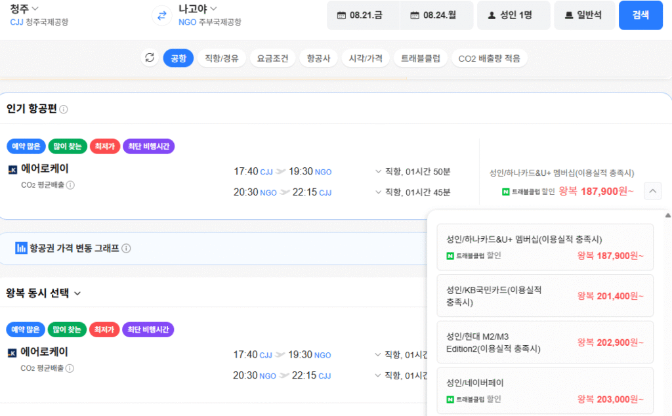
Task: Click calendar icon for return date 08.24.월
Action: click(x=415, y=16)
